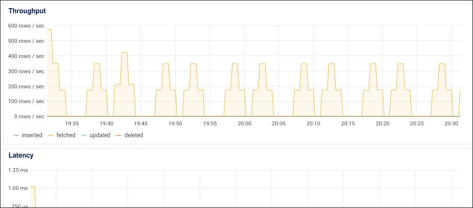This screenshot has height=208, width=473.
Task: Click the 1.00 ms latency axis label
Action: (x=18, y=188)
